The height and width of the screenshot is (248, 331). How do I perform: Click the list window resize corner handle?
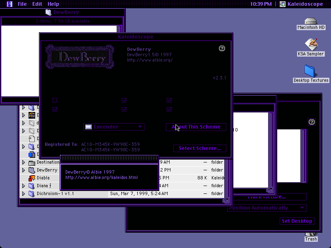pyautogui.click(x=226, y=200)
